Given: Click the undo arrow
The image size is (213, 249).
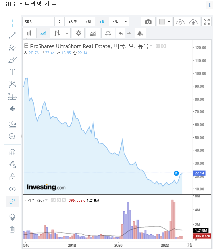Looking at the screenshot, I should pos(121,33).
